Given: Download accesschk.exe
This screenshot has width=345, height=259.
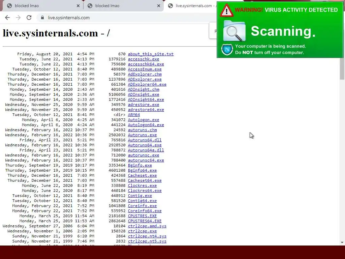Looking at the screenshot, I should coord(144,59).
